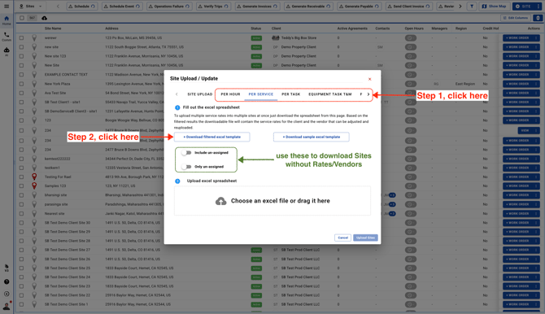This screenshot has width=545, height=314.
Task: Click open hours clock for New York Plaza
Action: pos(411,84)
